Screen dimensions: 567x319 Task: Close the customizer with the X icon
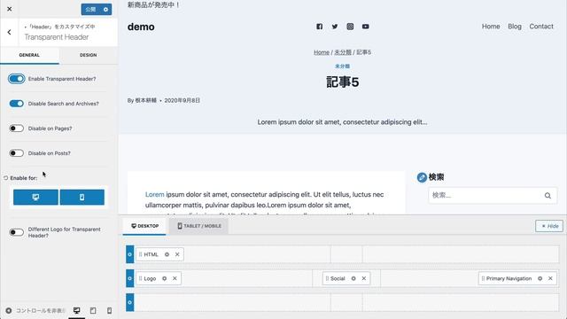pyautogui.click(x=10, y=9)
